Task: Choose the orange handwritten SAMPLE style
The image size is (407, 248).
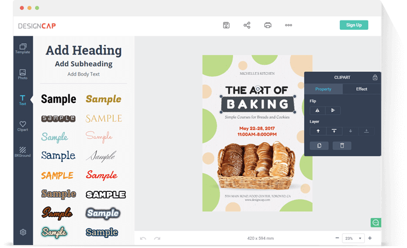Action: (57, 175)
